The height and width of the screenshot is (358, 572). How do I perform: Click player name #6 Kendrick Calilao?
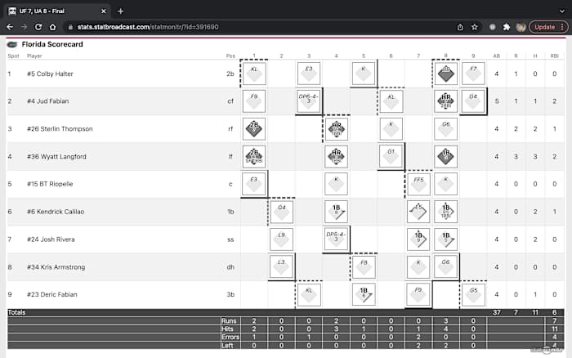point(56,212)
